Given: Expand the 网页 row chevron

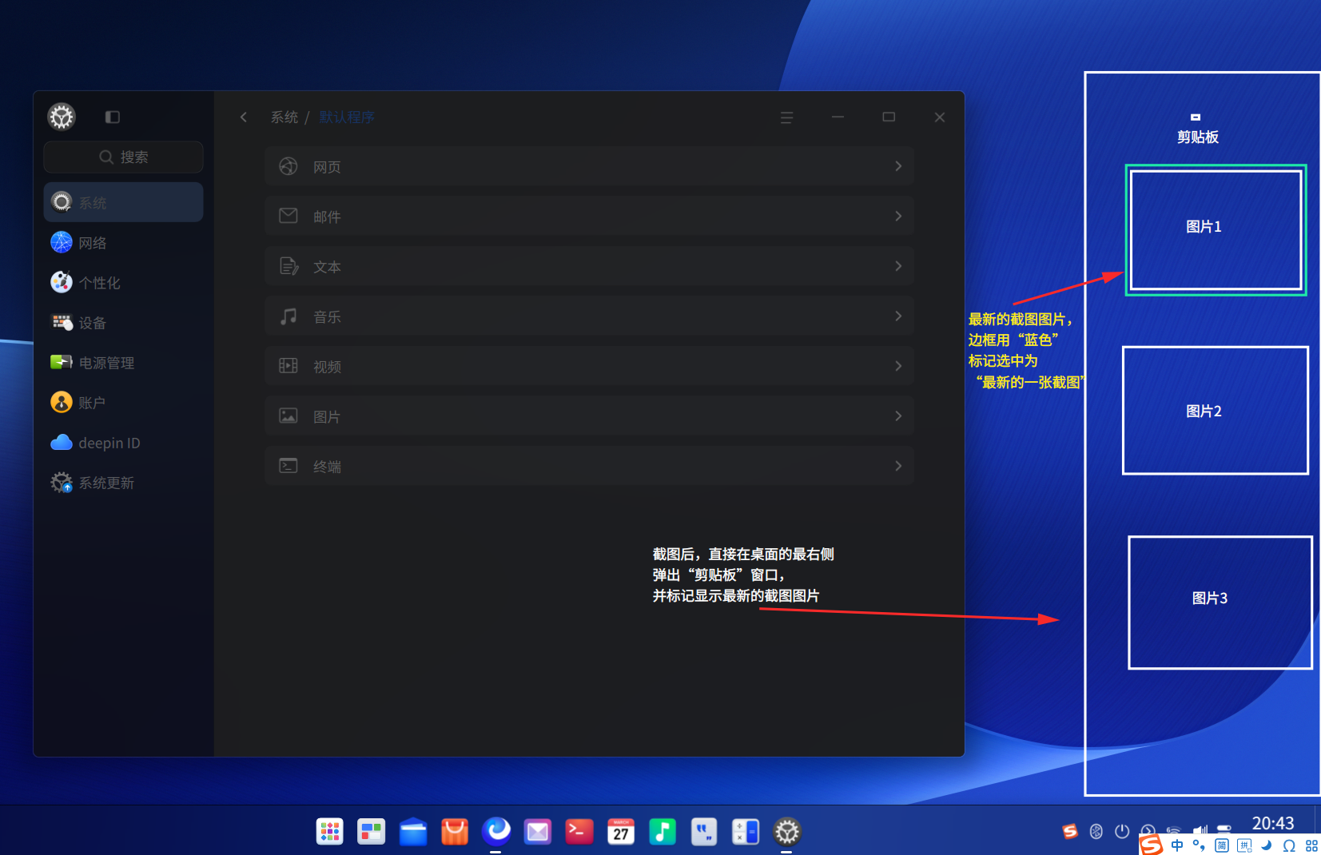Looking at the screenshot, I should click(898, 166).
